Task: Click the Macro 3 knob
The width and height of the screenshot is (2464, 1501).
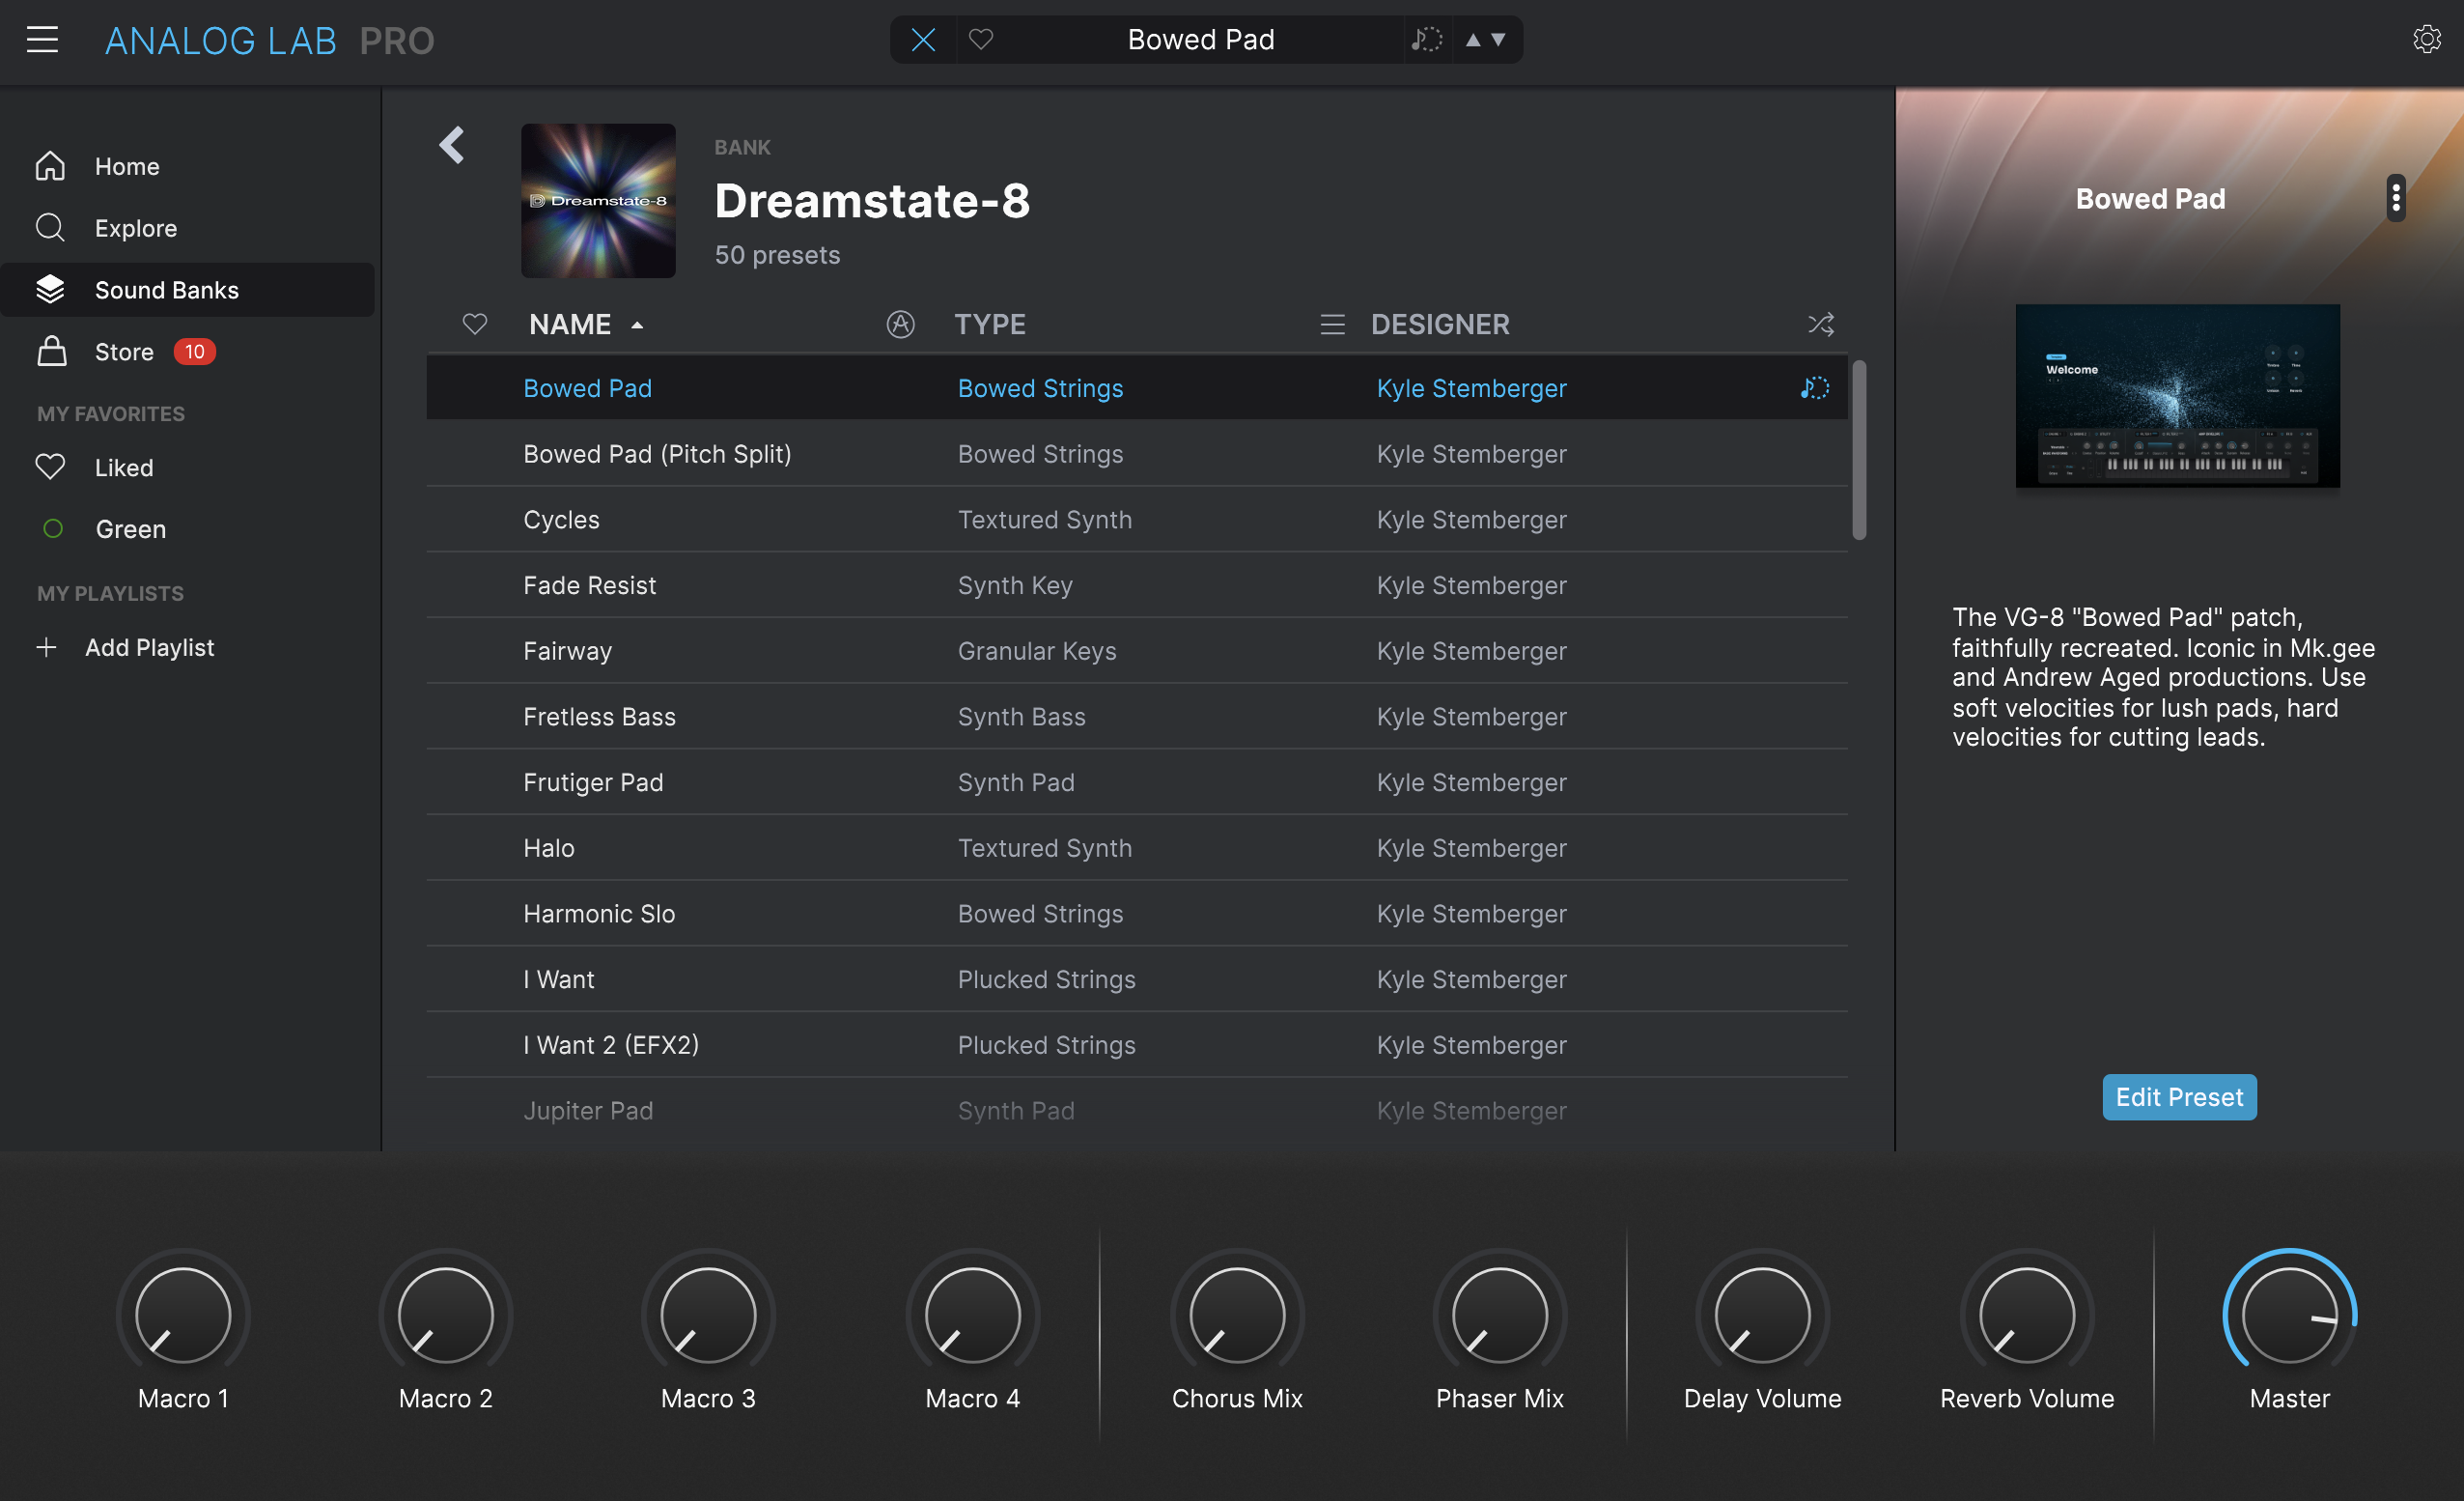Action: pos(708,1315)
